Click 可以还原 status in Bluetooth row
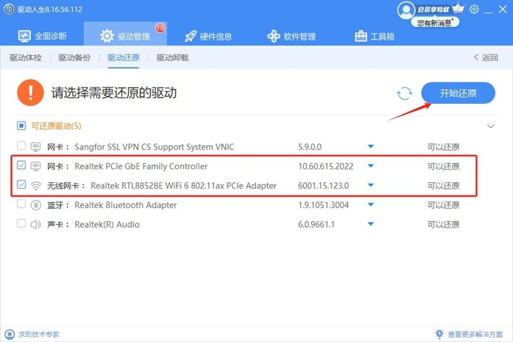 click(443, 205)
